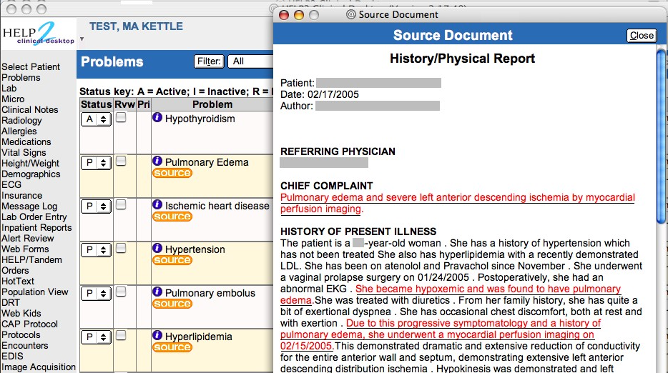Image resolution: width=668 pixels, height=373 pixels.
Task: Open Micro from the sidebar
Action: [x=13, y=99]
